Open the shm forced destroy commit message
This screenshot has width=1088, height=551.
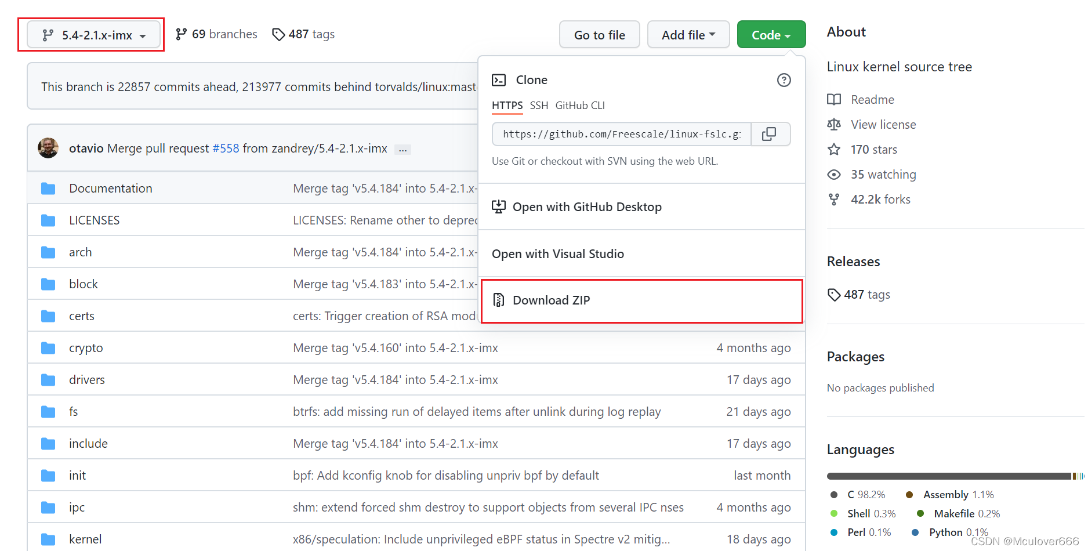coord(488,507)
